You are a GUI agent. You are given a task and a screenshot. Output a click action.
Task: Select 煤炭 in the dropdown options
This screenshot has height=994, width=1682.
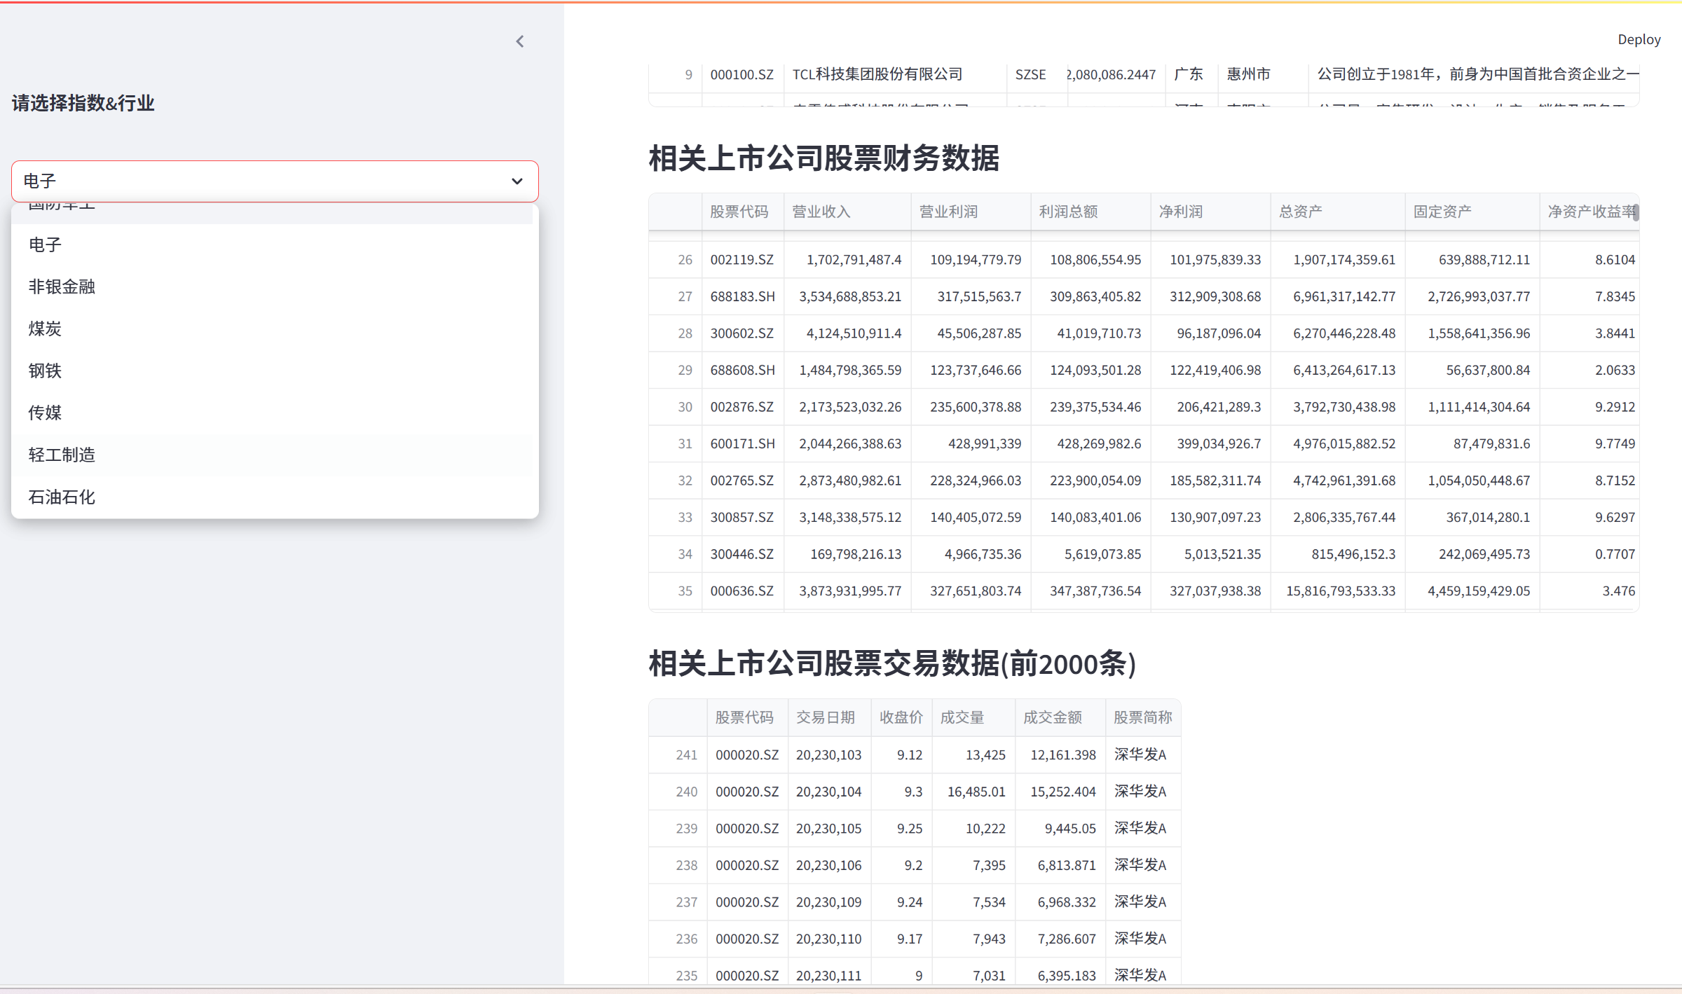pos(45,329)
